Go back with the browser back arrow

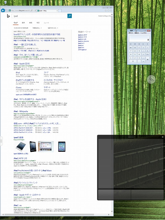point(3,10)
